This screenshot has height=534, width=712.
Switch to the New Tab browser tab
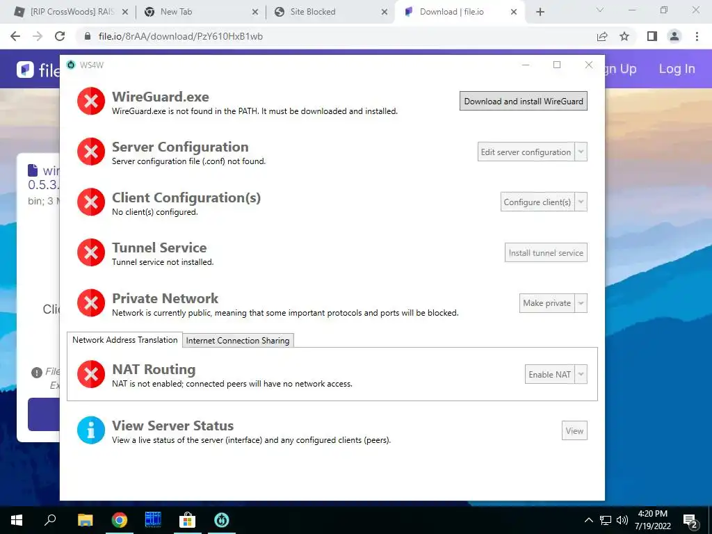coord(200,12)
